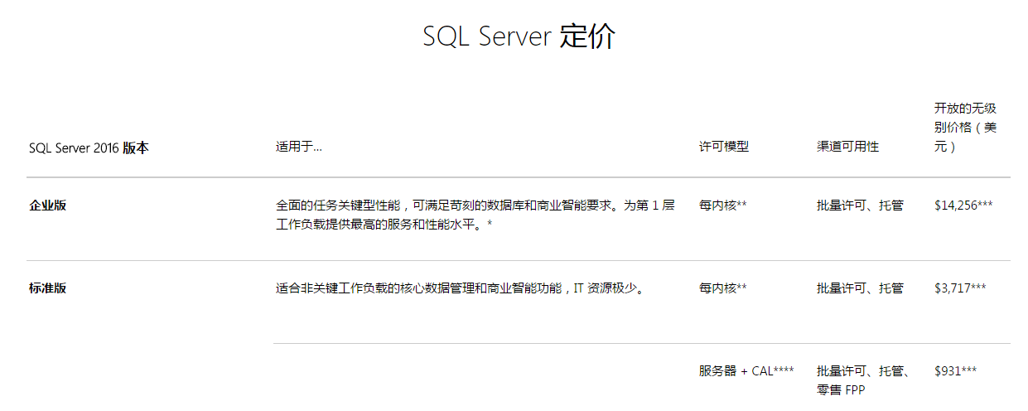The image size is (1028, 411).
Task: Click the $14,256*** price
Action: 963,205
